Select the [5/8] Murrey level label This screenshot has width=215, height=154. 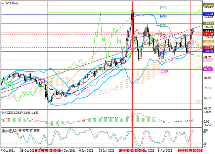point(164,7)
